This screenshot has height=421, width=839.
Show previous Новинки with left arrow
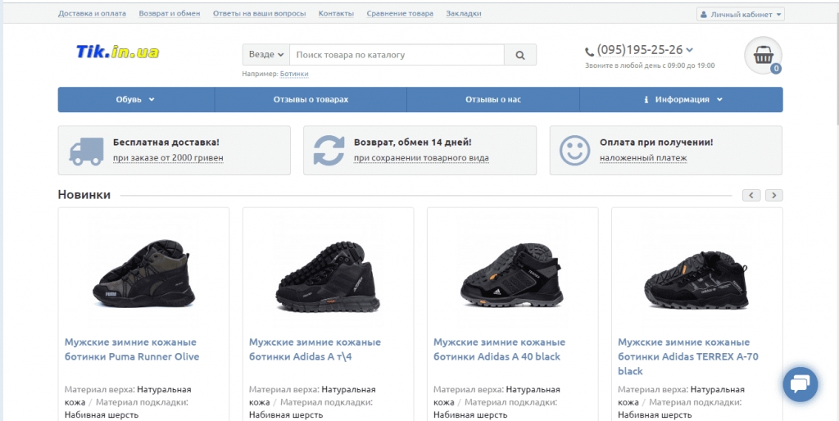pos(751,195)
